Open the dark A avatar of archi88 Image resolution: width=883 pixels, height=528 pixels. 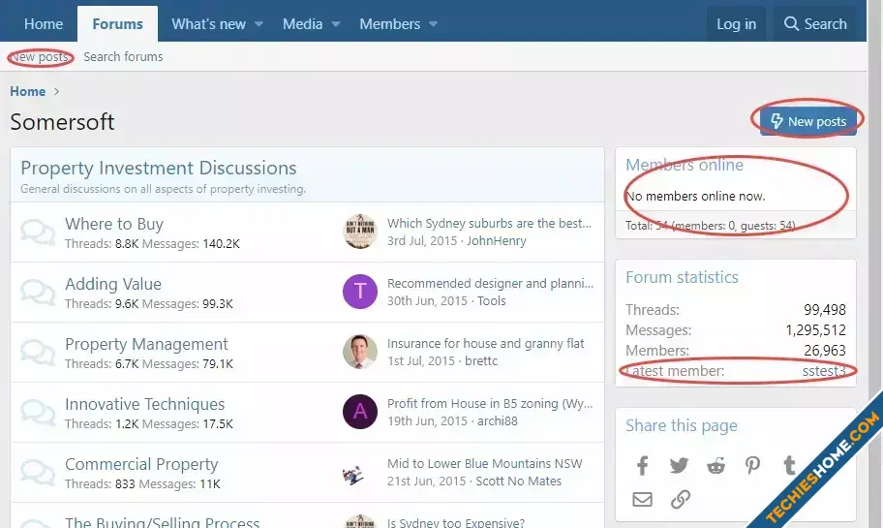(x=360, y=412)
